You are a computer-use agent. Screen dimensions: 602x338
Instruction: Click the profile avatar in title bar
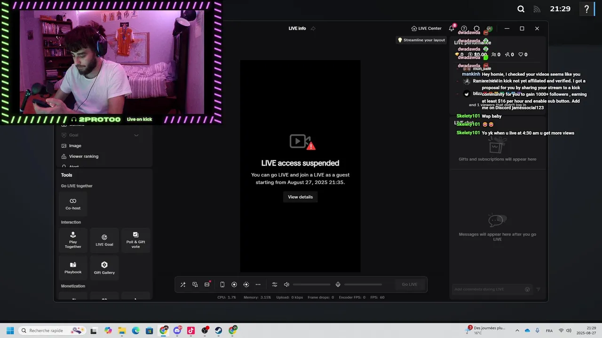point(490,29)
